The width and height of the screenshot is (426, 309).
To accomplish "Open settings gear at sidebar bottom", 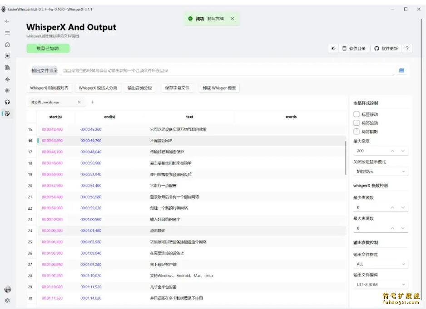I will [x=7, y=300].
